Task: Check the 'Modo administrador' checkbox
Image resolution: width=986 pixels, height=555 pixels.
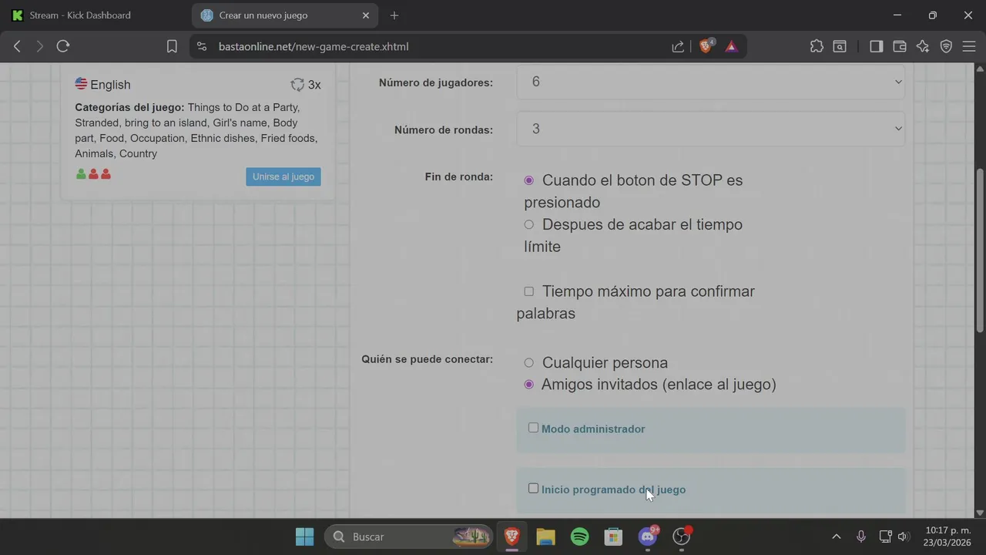Action: point(533,428)
